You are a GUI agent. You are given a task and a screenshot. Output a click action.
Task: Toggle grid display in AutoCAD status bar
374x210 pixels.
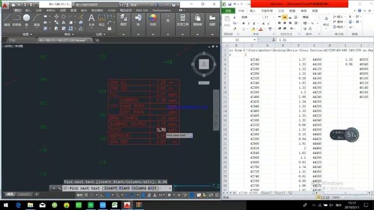coord(86,195)
